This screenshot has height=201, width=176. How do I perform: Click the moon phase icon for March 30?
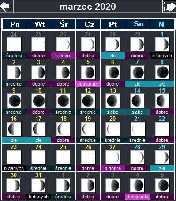pos(14,185)
